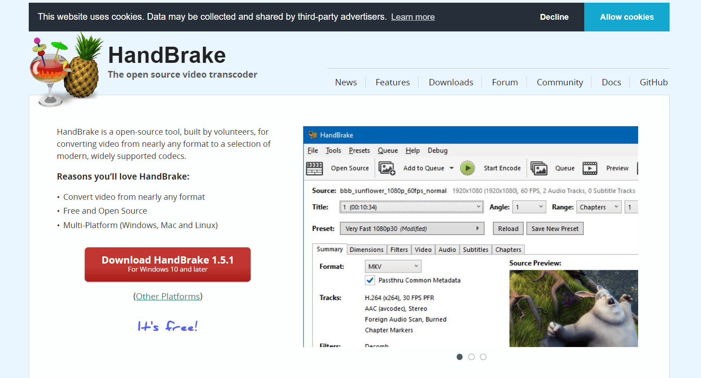The image size is (701, 378).
Task: Select the first carousel slide dot
Action: [459, 357]
